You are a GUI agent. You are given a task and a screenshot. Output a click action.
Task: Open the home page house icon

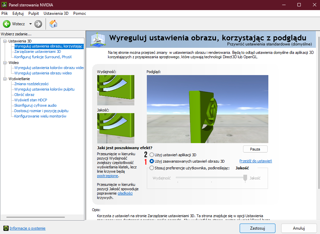(53, 24)
